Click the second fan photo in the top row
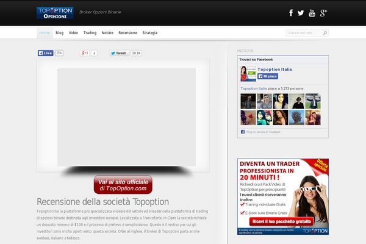The image size is (366, 244). (265, 101)
